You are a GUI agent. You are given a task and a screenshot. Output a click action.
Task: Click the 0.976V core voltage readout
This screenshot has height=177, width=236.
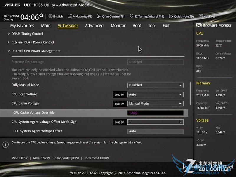click(119, 95)
